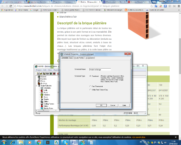Click the Spaces icon in HAP tree

[x=39, y=76]
